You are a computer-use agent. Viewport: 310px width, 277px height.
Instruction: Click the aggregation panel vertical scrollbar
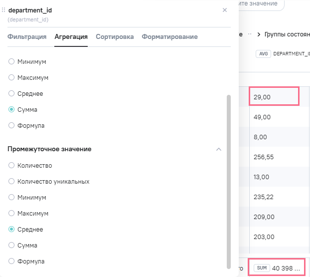229,180
